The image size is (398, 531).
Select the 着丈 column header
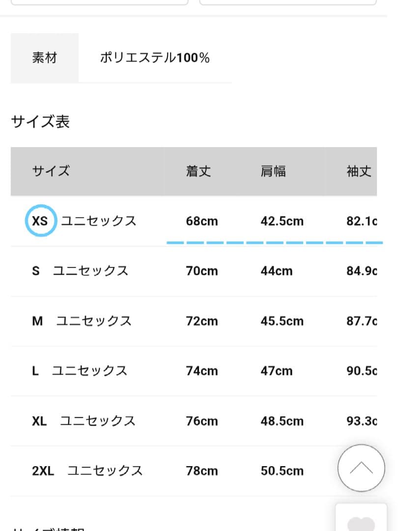199,171
